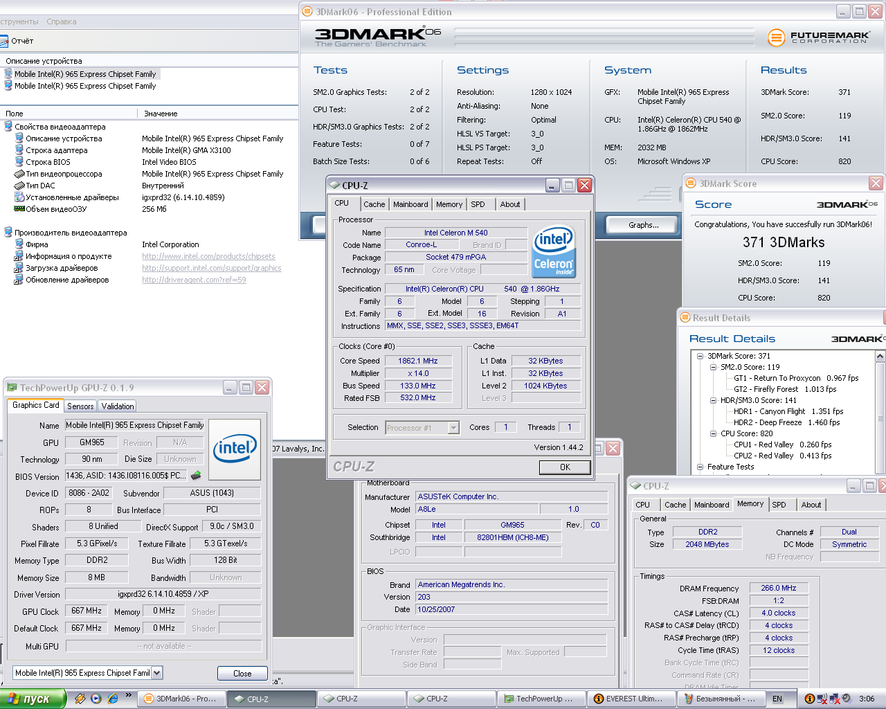This screenshot has height=709, width=886.
Task: Expand the quick launch overflow chevron
Action: tap(129, 695)
